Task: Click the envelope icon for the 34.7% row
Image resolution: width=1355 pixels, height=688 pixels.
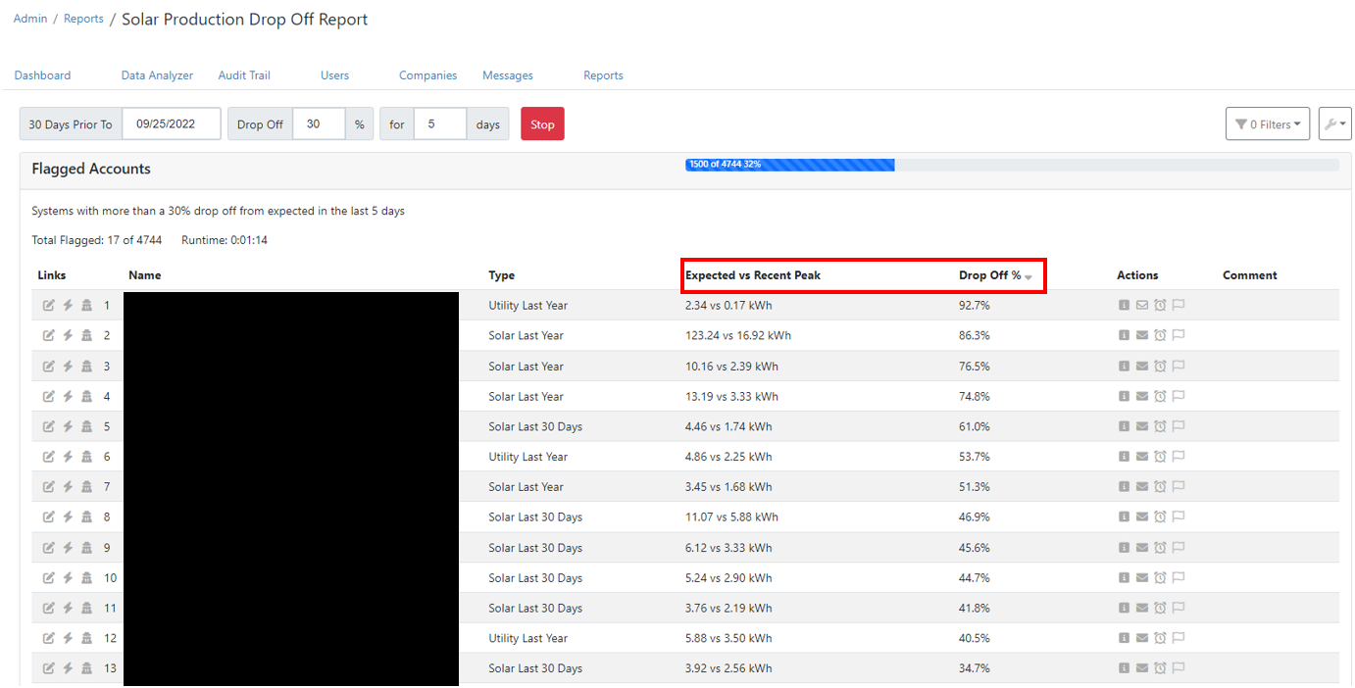Action: click(1141, 668)
